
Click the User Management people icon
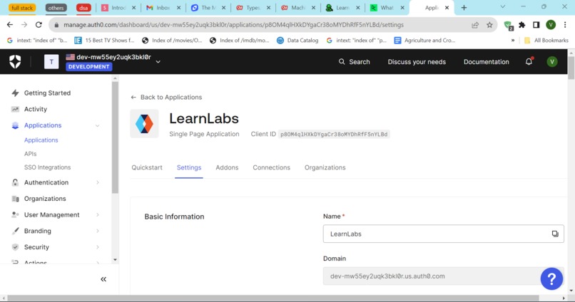coord(15,214)
